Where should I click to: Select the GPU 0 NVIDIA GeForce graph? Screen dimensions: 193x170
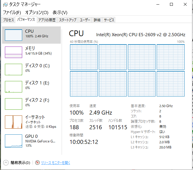coord(14,141)
